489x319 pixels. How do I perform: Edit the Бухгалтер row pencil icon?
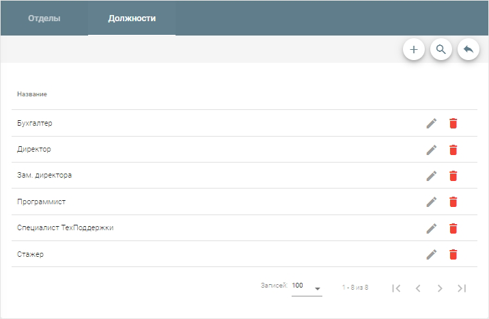(x=431, y=124)
